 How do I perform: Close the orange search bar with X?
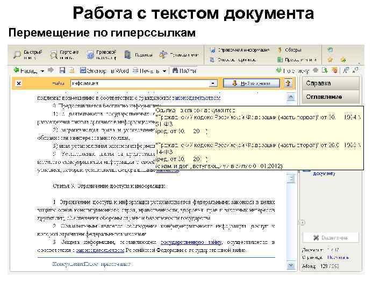pyautogui.click(x=19, y=83)
